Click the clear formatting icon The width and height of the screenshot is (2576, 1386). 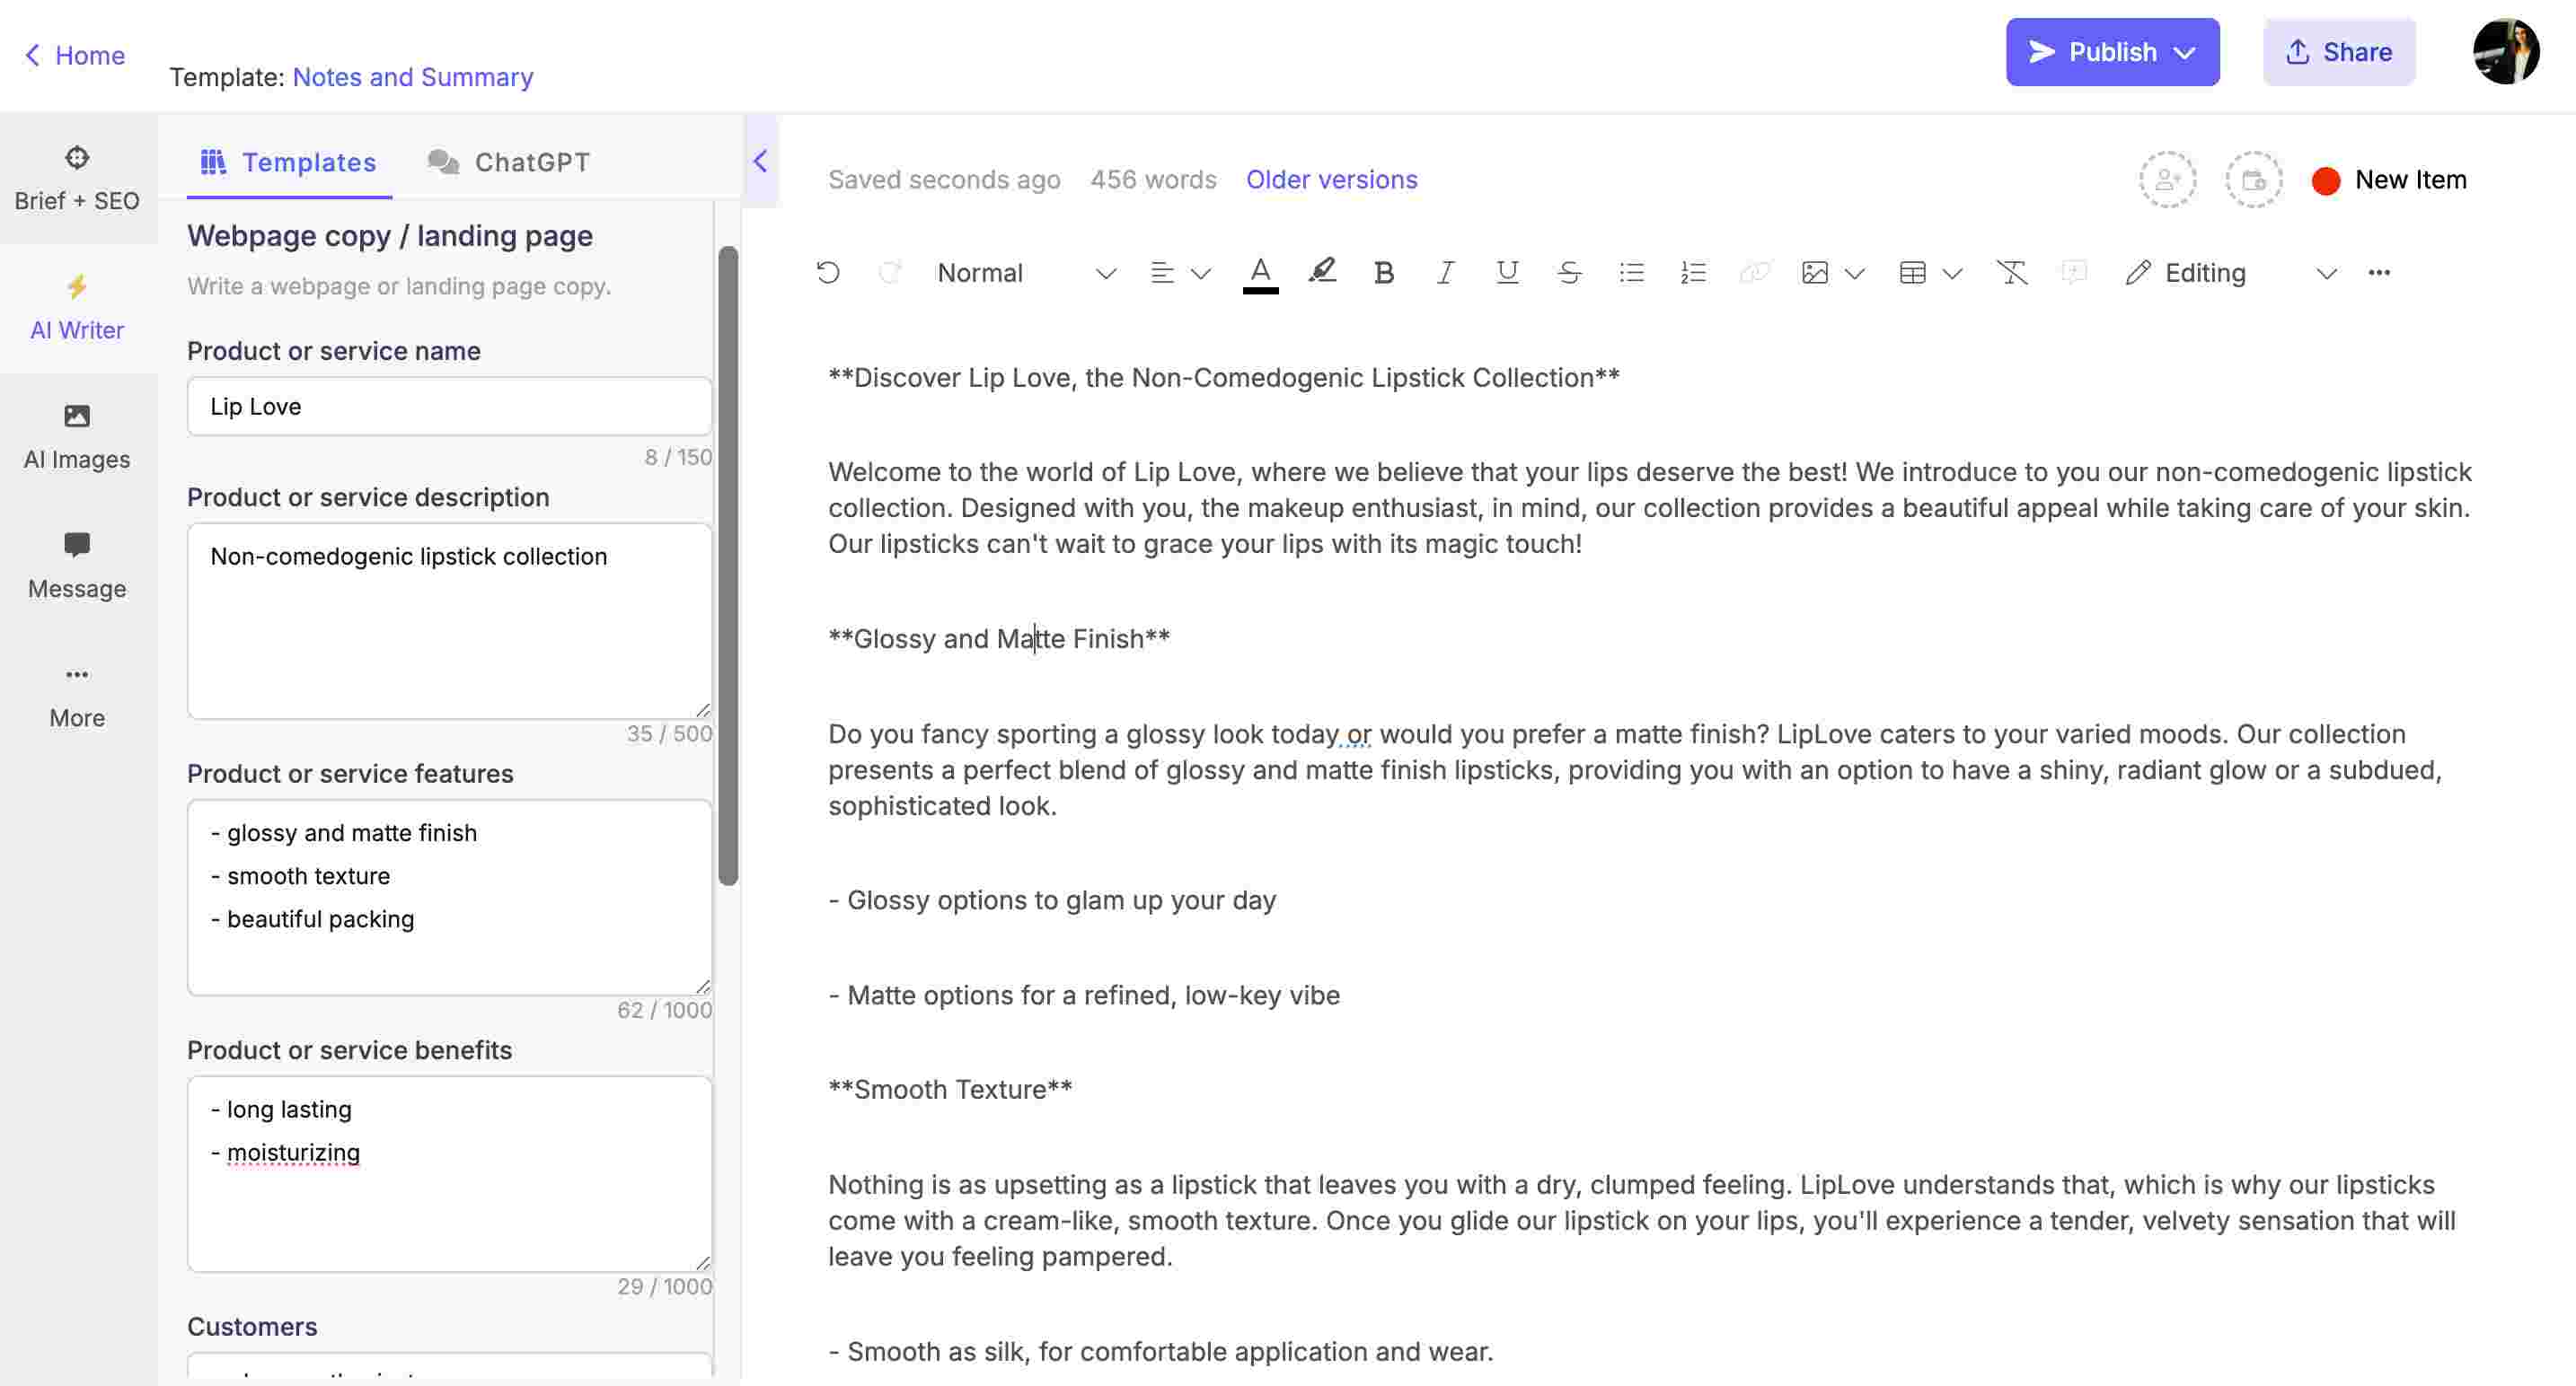[2012, 273]
